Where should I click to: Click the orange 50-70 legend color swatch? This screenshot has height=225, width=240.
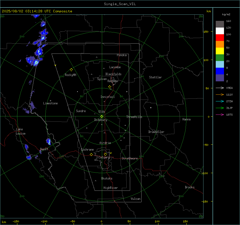pyautogui.click(x=220, y=44)
